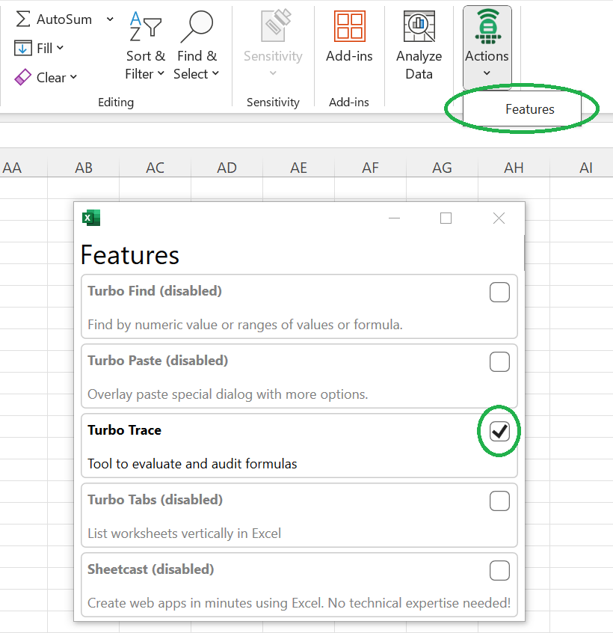Select column header AC
The height and width of the screenshot is (633, 613).
155,168
